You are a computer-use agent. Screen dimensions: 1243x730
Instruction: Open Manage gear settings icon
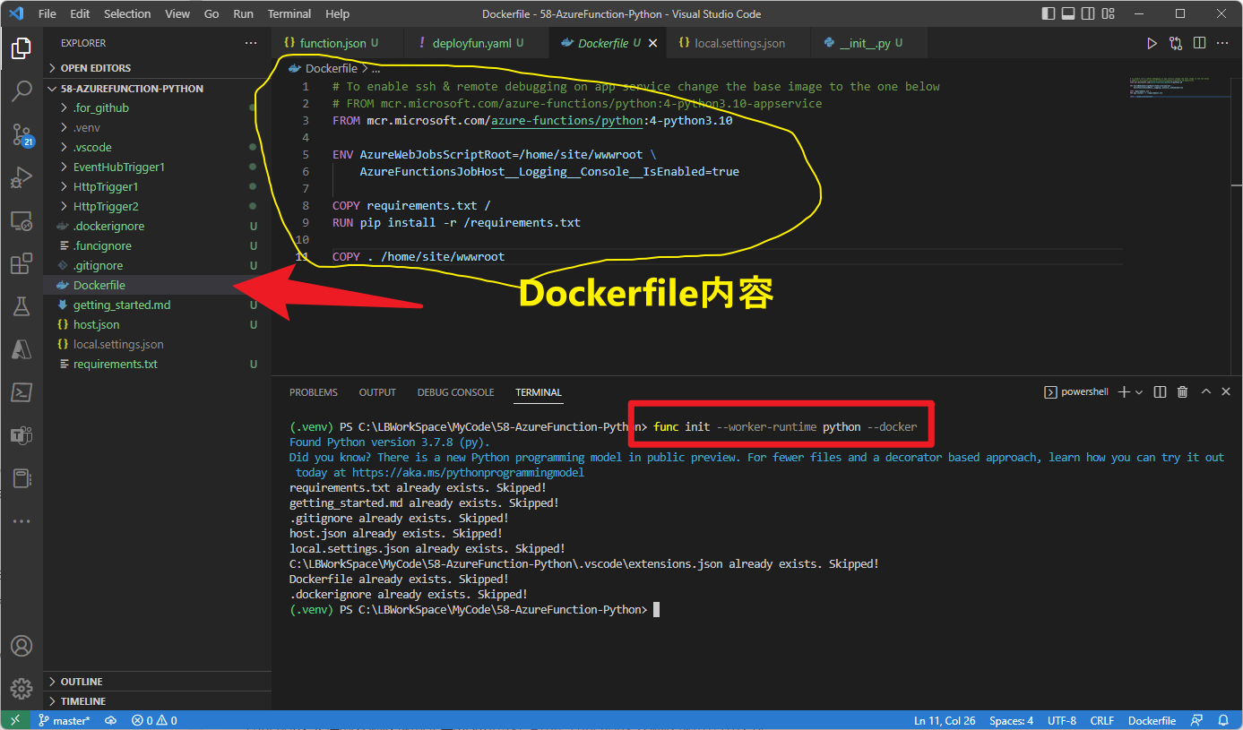click(22, 688)
